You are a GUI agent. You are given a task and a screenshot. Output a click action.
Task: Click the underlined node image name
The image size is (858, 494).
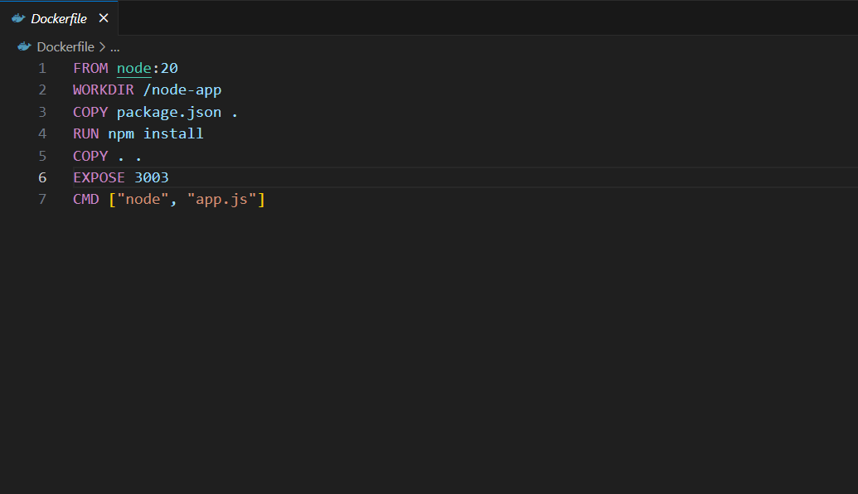[x=134, y=69]
